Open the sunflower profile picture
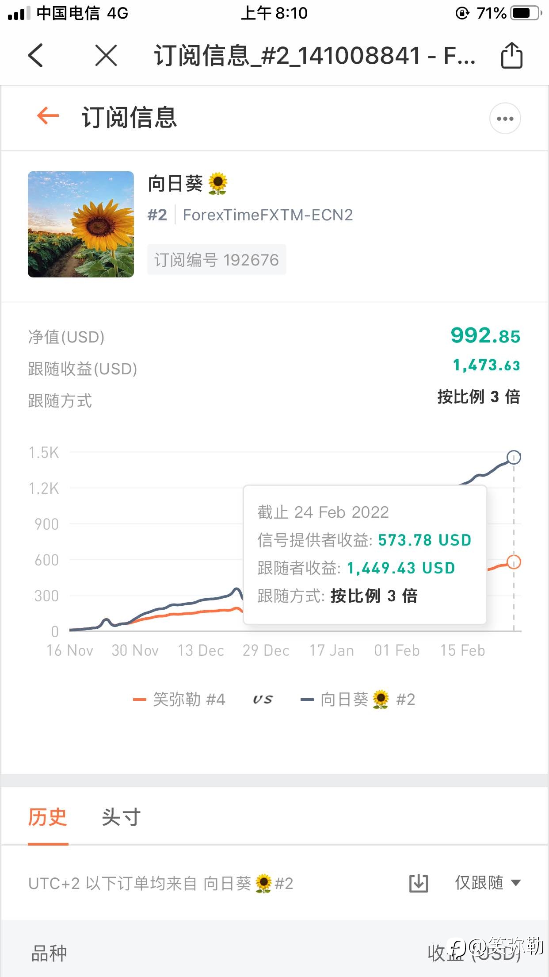This screenshot has height=977, width=549. [81, 224]
